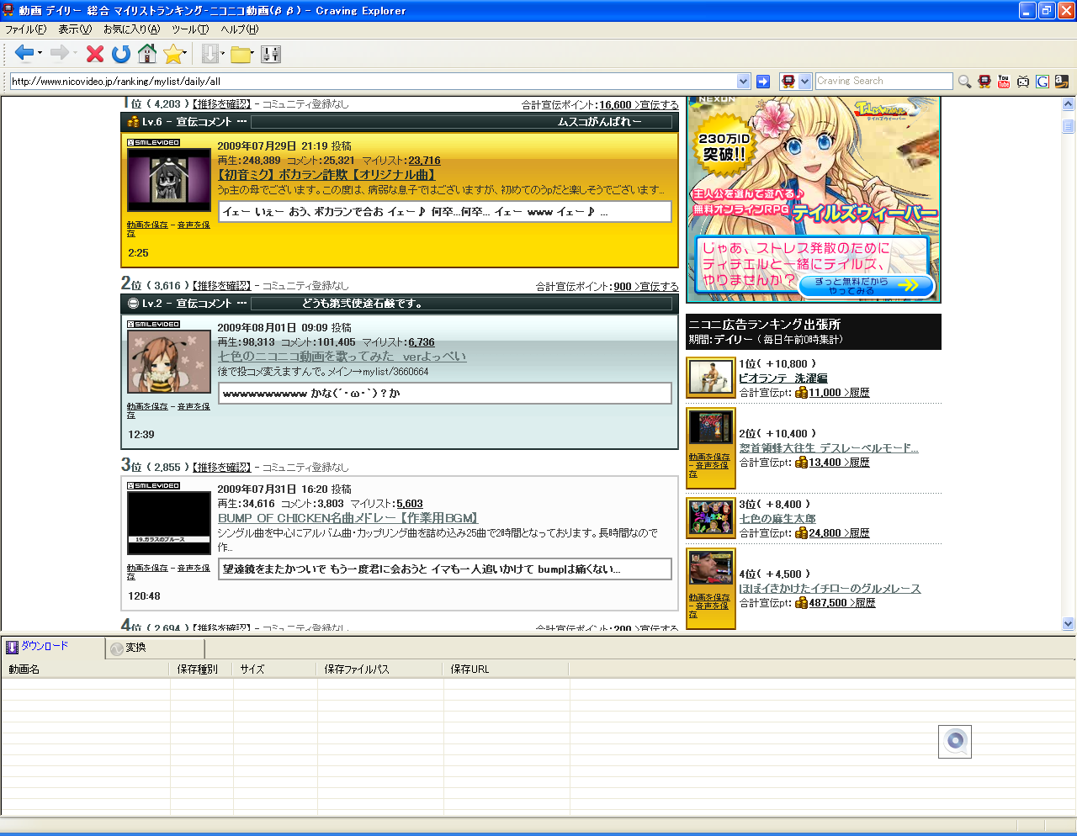Open the 初音ミク ボカラン詐欺 video link
Image resolution: width=1077 pixels, height=836 pixels.
pyautogui.click(x=326, y=175)
